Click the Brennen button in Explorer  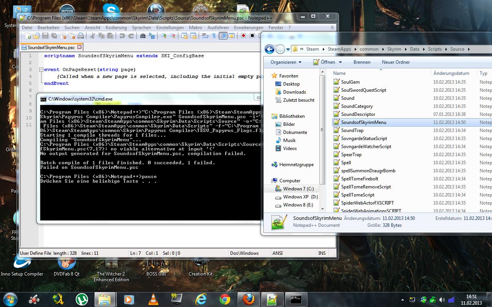tap(362, 62)
